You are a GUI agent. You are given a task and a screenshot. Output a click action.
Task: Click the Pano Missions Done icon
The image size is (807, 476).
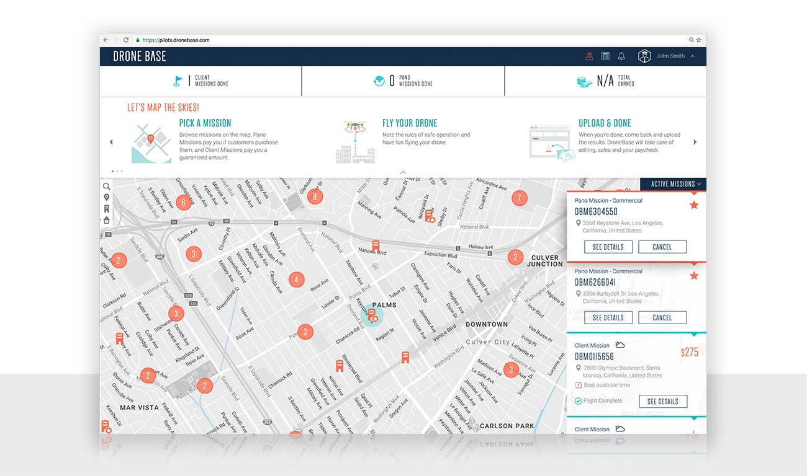click(x=379, y=81)
